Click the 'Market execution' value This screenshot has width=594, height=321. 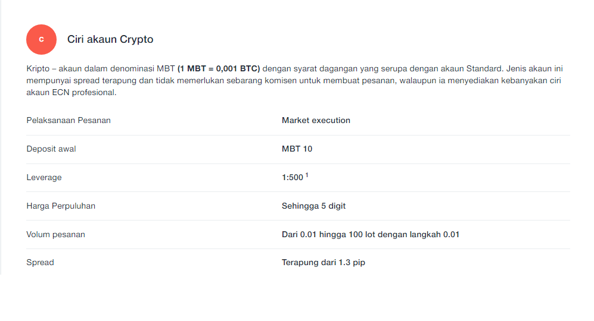(x=316, y=120)
